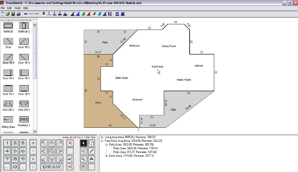The height and width of the screenshot is (172, 298).
Task: Set line thickness to 4
Action: point(65,13)
